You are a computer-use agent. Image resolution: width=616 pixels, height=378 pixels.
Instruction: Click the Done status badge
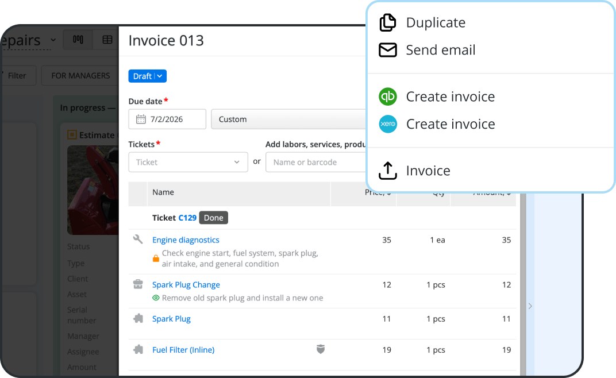pyautogui.click(x=213, y=218)
